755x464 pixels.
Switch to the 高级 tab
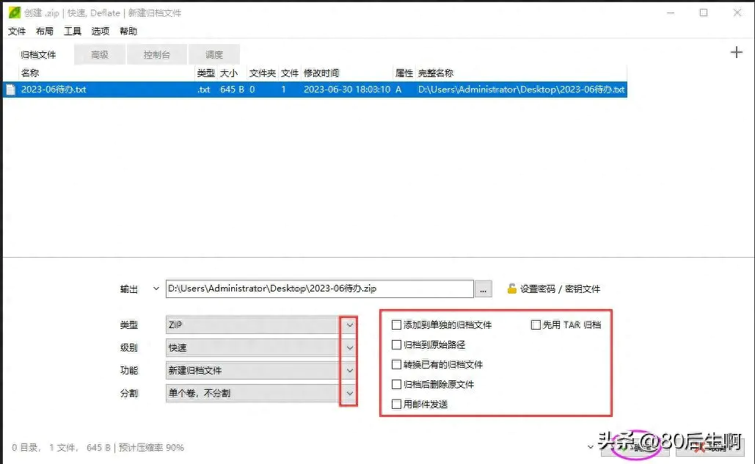pyautogui.click(x=100, y=54)
